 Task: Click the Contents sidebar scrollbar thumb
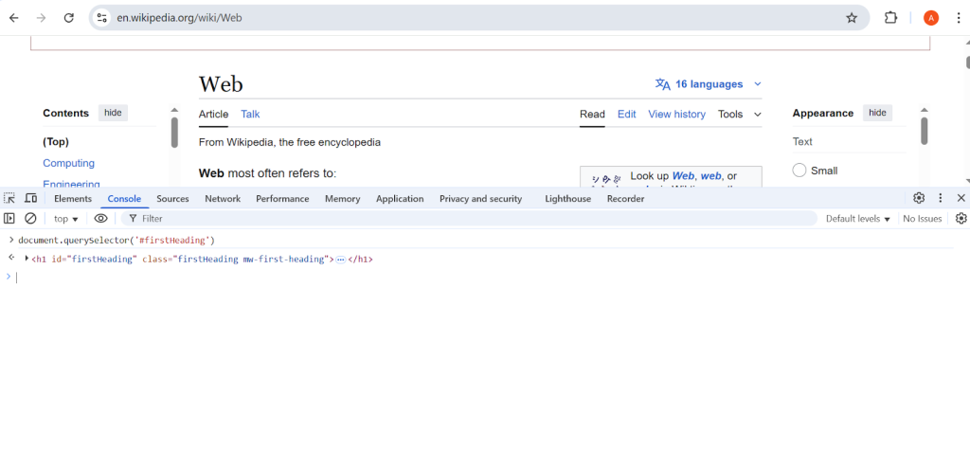(x=174, y=133)
